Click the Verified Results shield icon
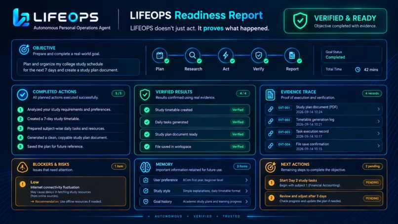 tap(145, 95)
